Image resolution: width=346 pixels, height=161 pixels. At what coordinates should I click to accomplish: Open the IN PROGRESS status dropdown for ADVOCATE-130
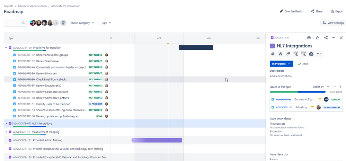coord(332,107)
